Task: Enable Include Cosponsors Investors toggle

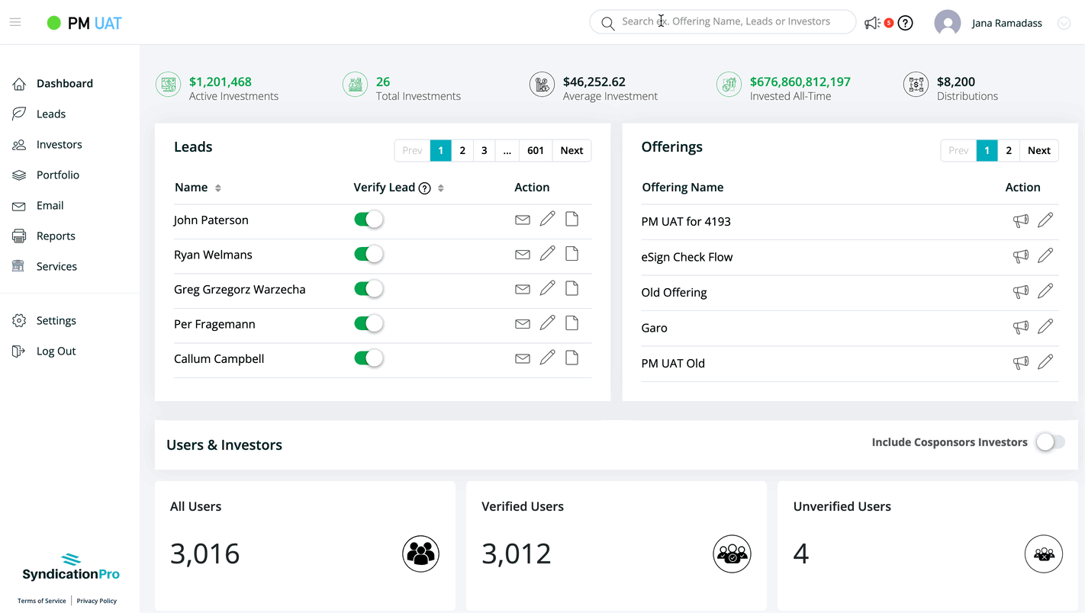Action: [x=1049, y=442]
